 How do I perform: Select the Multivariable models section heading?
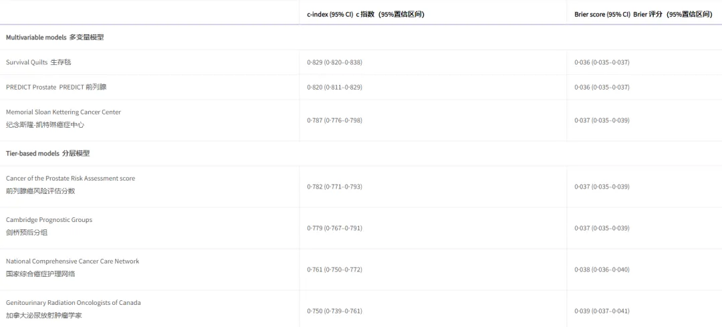(x=55, y=37)
